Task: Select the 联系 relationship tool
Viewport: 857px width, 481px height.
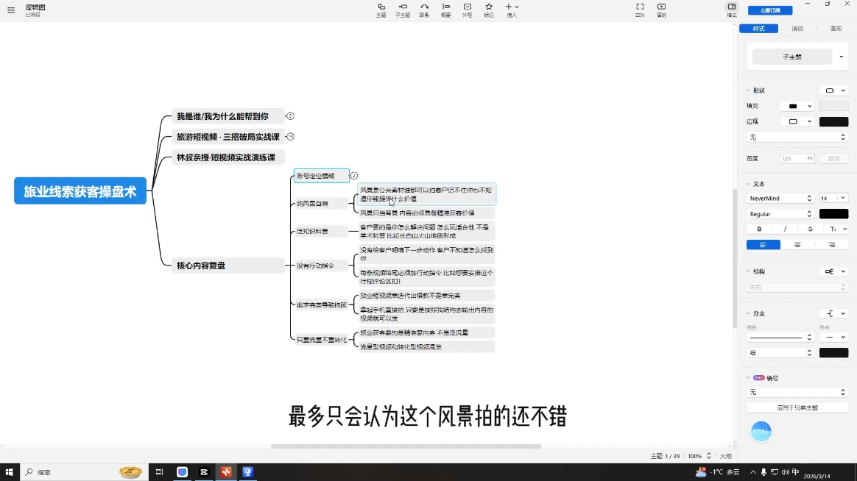Action: pos(424,10)
